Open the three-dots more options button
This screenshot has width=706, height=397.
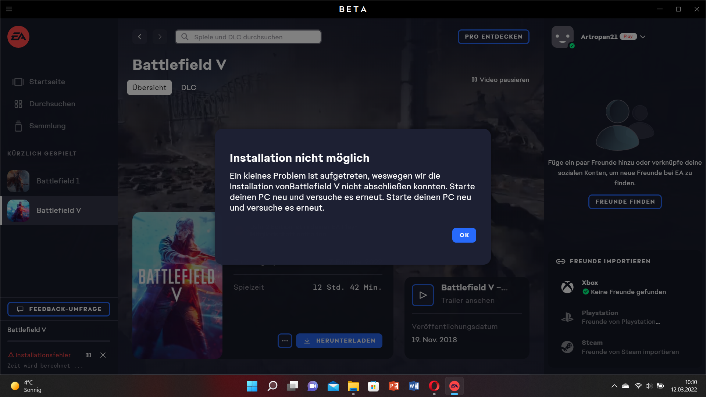tap(285, 341)
